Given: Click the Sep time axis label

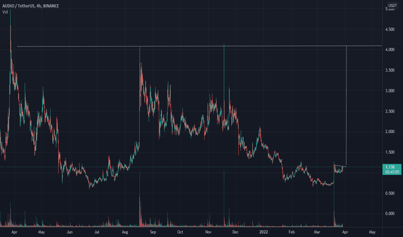Looking at the screenshot, I should (x=153, y=232).
